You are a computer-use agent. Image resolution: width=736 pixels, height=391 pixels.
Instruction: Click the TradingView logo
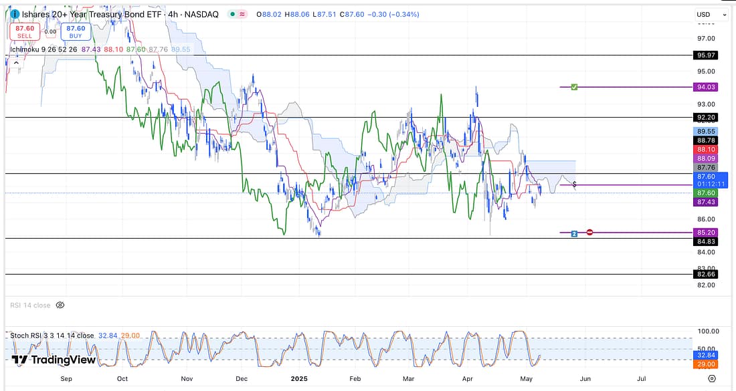(54, 360)
